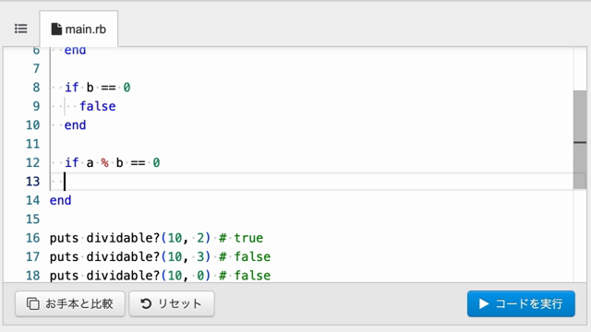Click the file icon on main.rb tab
The height and width of the screenshot is (332, 591).
point(56,29)
